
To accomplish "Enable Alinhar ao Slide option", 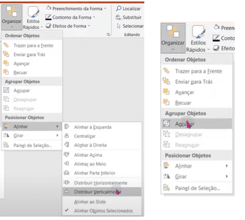I will point(102,202).
